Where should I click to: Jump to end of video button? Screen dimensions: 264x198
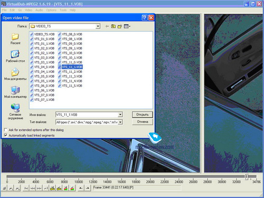point(46,188)
